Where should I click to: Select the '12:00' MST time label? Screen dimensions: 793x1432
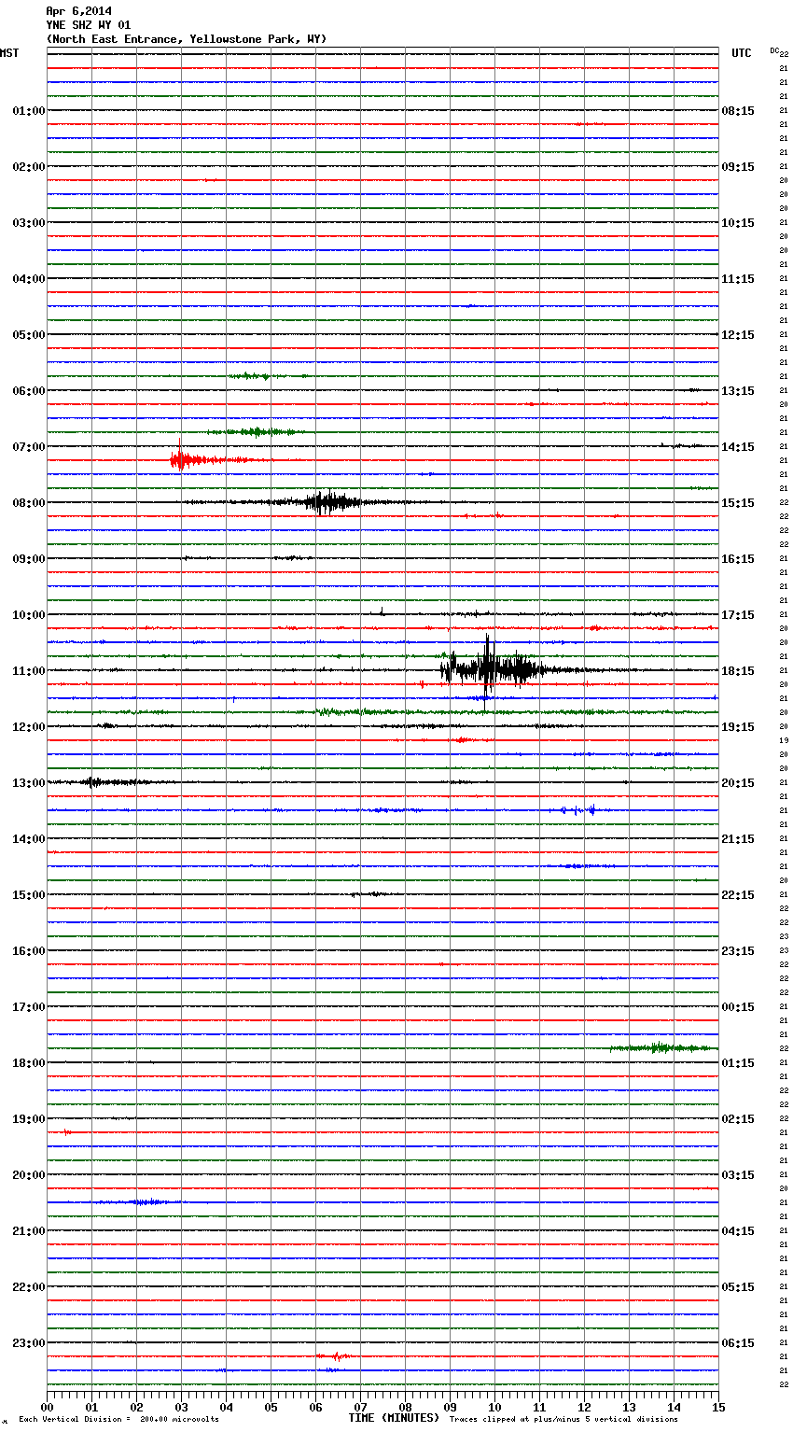(29, 727)
